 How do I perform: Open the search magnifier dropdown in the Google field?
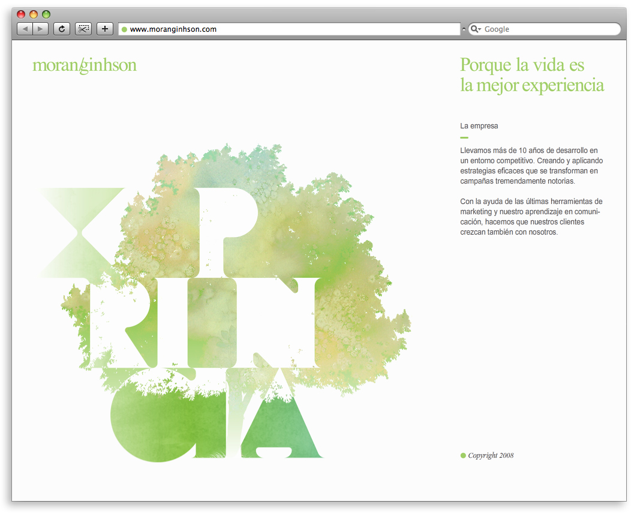coord(475,29)
